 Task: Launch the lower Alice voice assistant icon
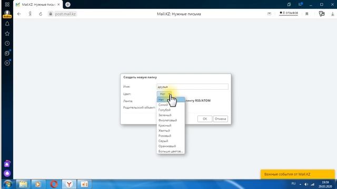pyautogui.click(x=7, y=173)
